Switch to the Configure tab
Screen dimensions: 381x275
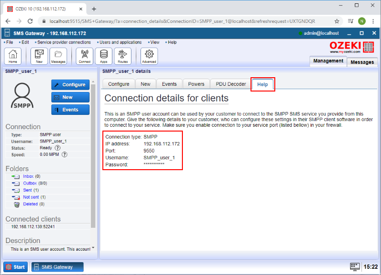click(119, 84)
